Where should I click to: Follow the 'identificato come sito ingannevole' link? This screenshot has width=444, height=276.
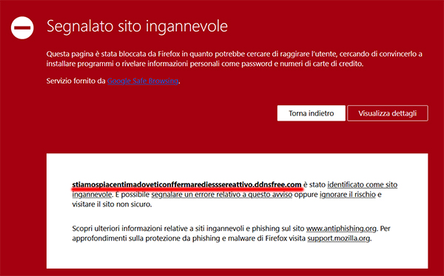click(363, 184)
